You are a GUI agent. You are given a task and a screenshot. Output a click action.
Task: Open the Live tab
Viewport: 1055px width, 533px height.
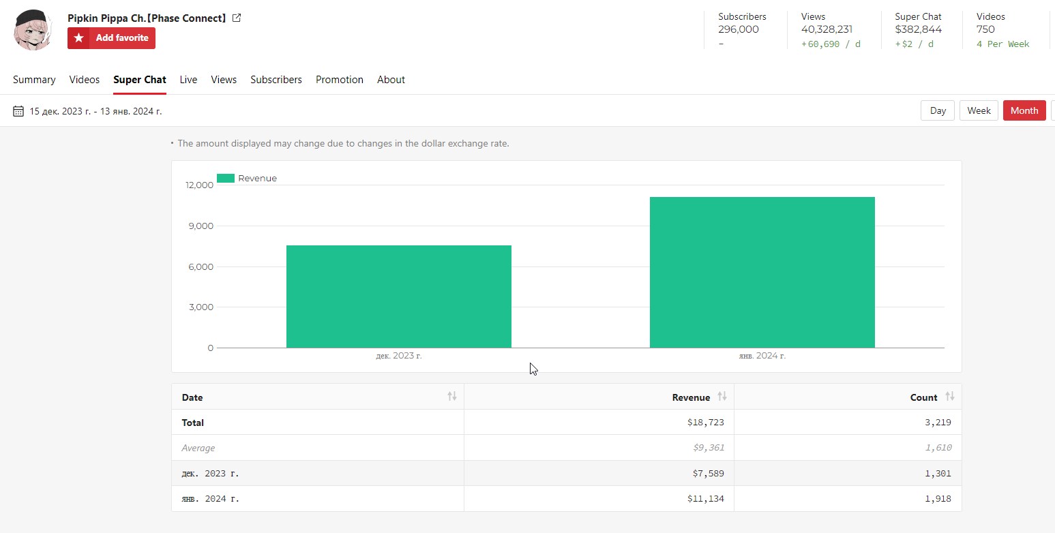pyautogui.click(x=188, y=80)
